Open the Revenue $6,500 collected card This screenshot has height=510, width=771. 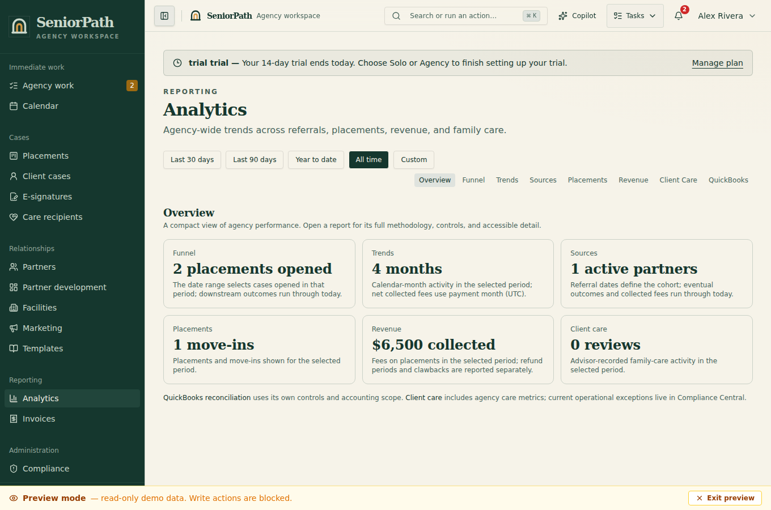[x=458, y=350]
